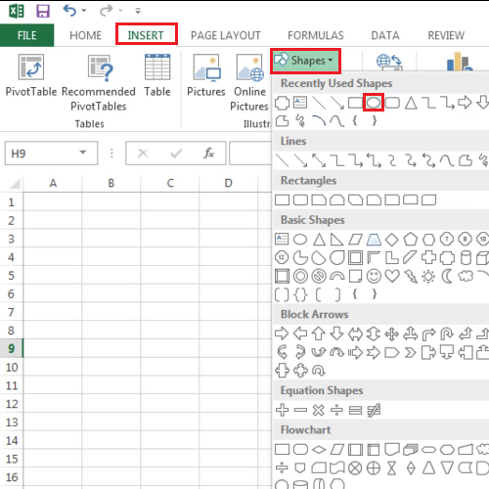This screenshot has width=489, height=489.
Task: Switch to the HOME tab
Action: point(86,35)
